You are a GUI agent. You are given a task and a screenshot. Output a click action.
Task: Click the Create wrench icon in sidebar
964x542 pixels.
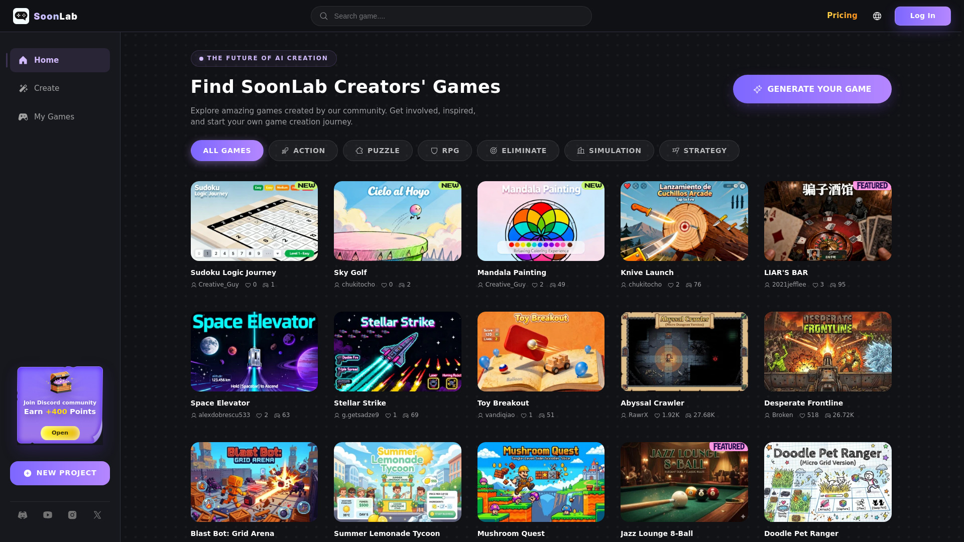pos(23,88)
